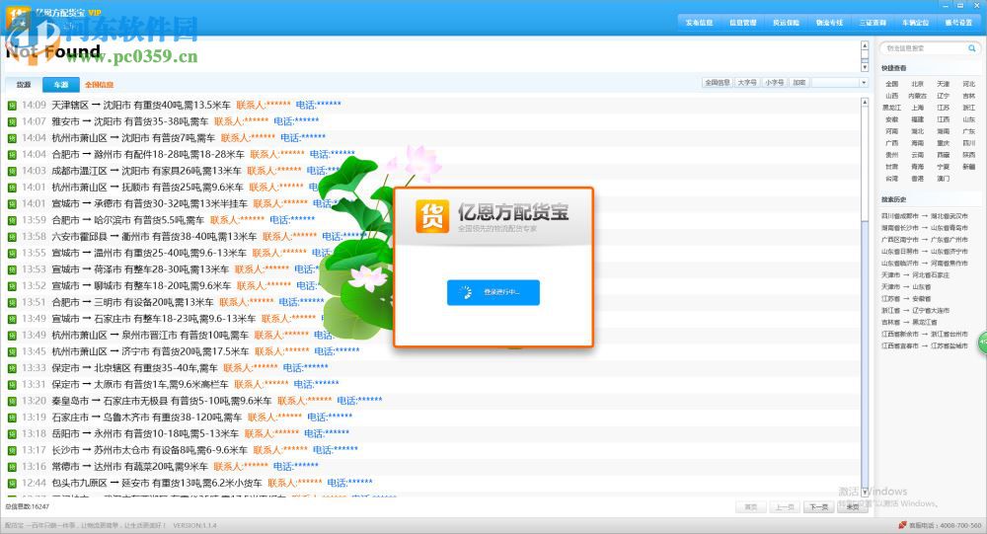
Task: Select 北京 in quick view regions
Action: click(918, 84)
